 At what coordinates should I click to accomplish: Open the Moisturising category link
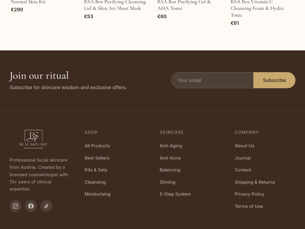(97, 194)
